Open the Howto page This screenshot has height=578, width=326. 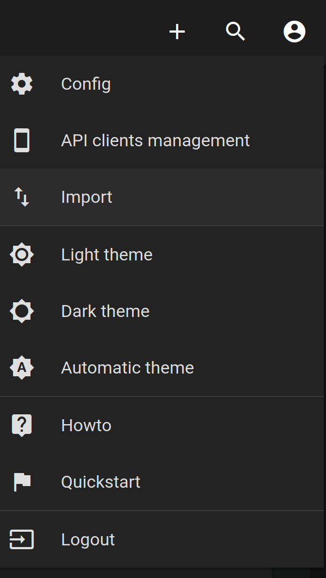162,425
